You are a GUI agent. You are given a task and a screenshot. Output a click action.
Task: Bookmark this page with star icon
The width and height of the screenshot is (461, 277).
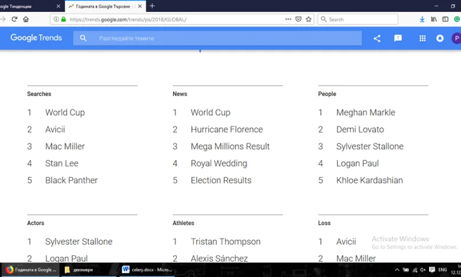tap(309, 19)
